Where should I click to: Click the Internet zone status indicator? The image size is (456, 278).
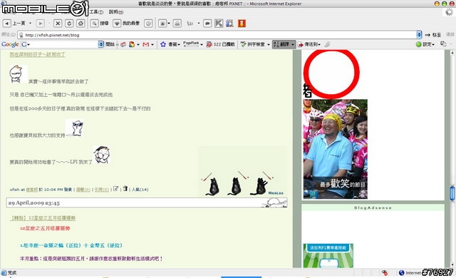click(410, 273)
